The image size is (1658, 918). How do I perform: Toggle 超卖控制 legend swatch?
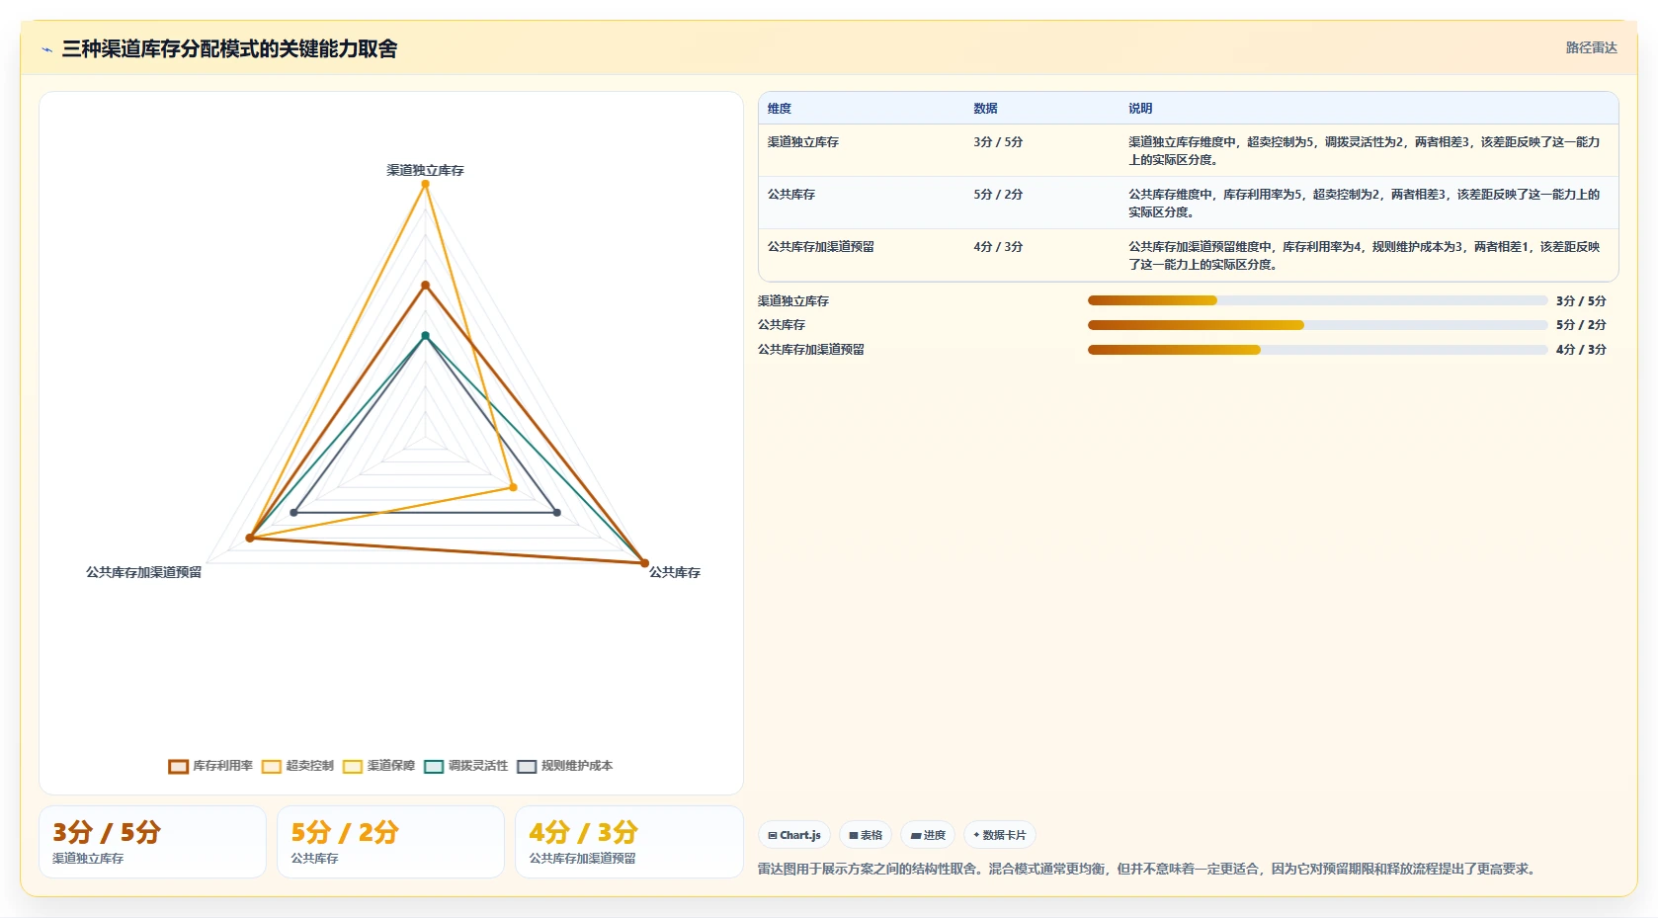click(x=272, y=766)
